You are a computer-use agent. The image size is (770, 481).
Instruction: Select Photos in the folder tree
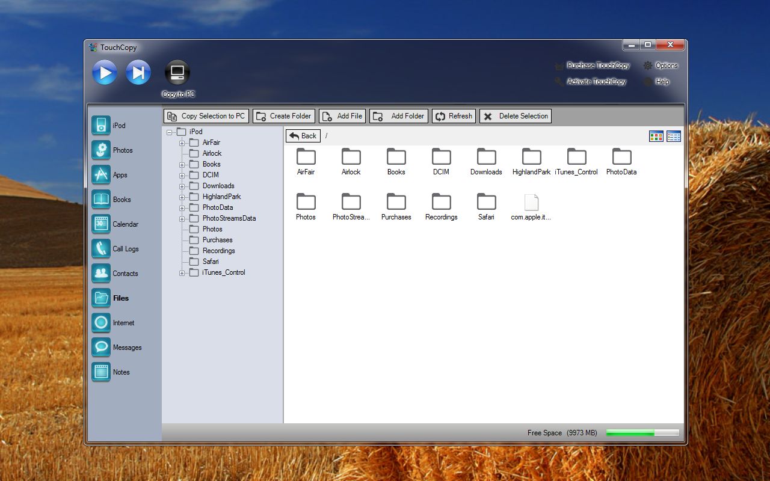[212, 229]
